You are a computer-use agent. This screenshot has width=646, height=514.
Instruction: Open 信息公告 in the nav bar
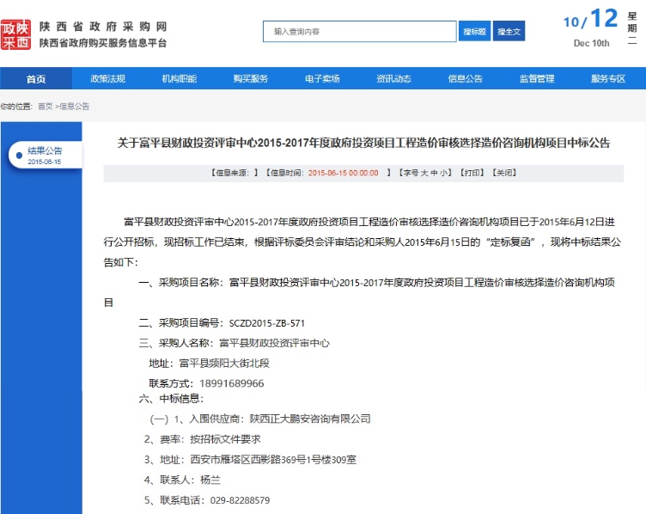(465, 79)
